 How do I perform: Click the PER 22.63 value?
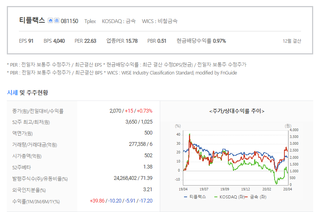point(85,41)
